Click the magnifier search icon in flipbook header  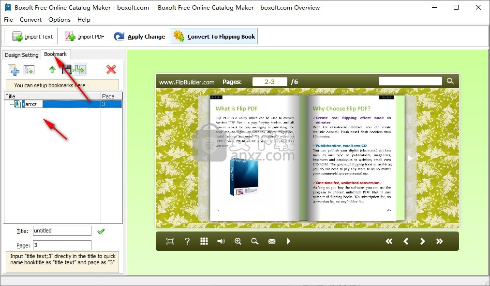[450, 82]
